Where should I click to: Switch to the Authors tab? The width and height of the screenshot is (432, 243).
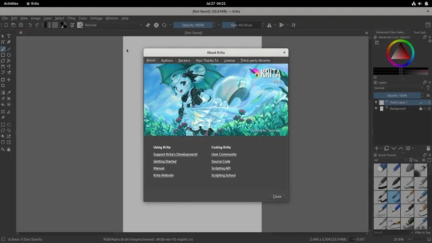point(167,60)
